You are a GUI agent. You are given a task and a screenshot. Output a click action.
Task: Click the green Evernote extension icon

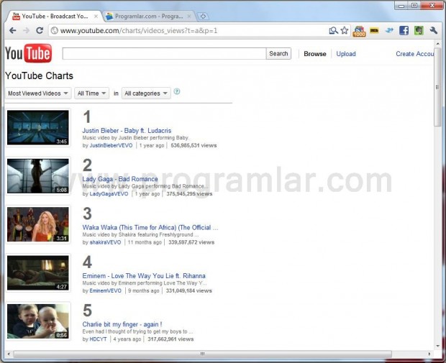[419, 30]
